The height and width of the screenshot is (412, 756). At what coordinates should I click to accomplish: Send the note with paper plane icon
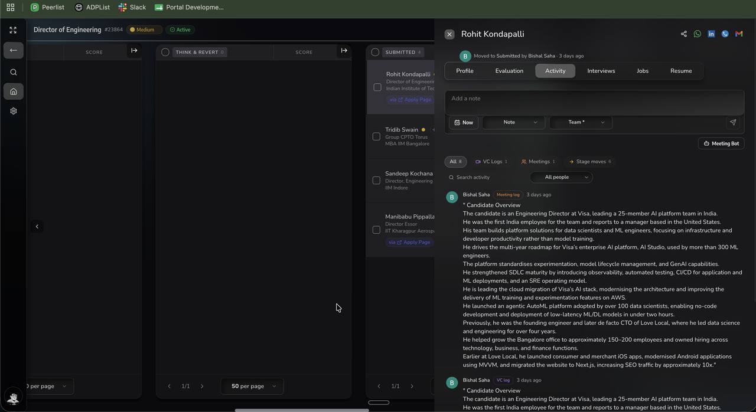[x=733, y=122]
